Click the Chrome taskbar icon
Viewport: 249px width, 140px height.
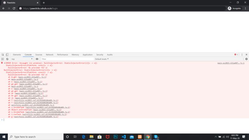[x=148, y=137]
